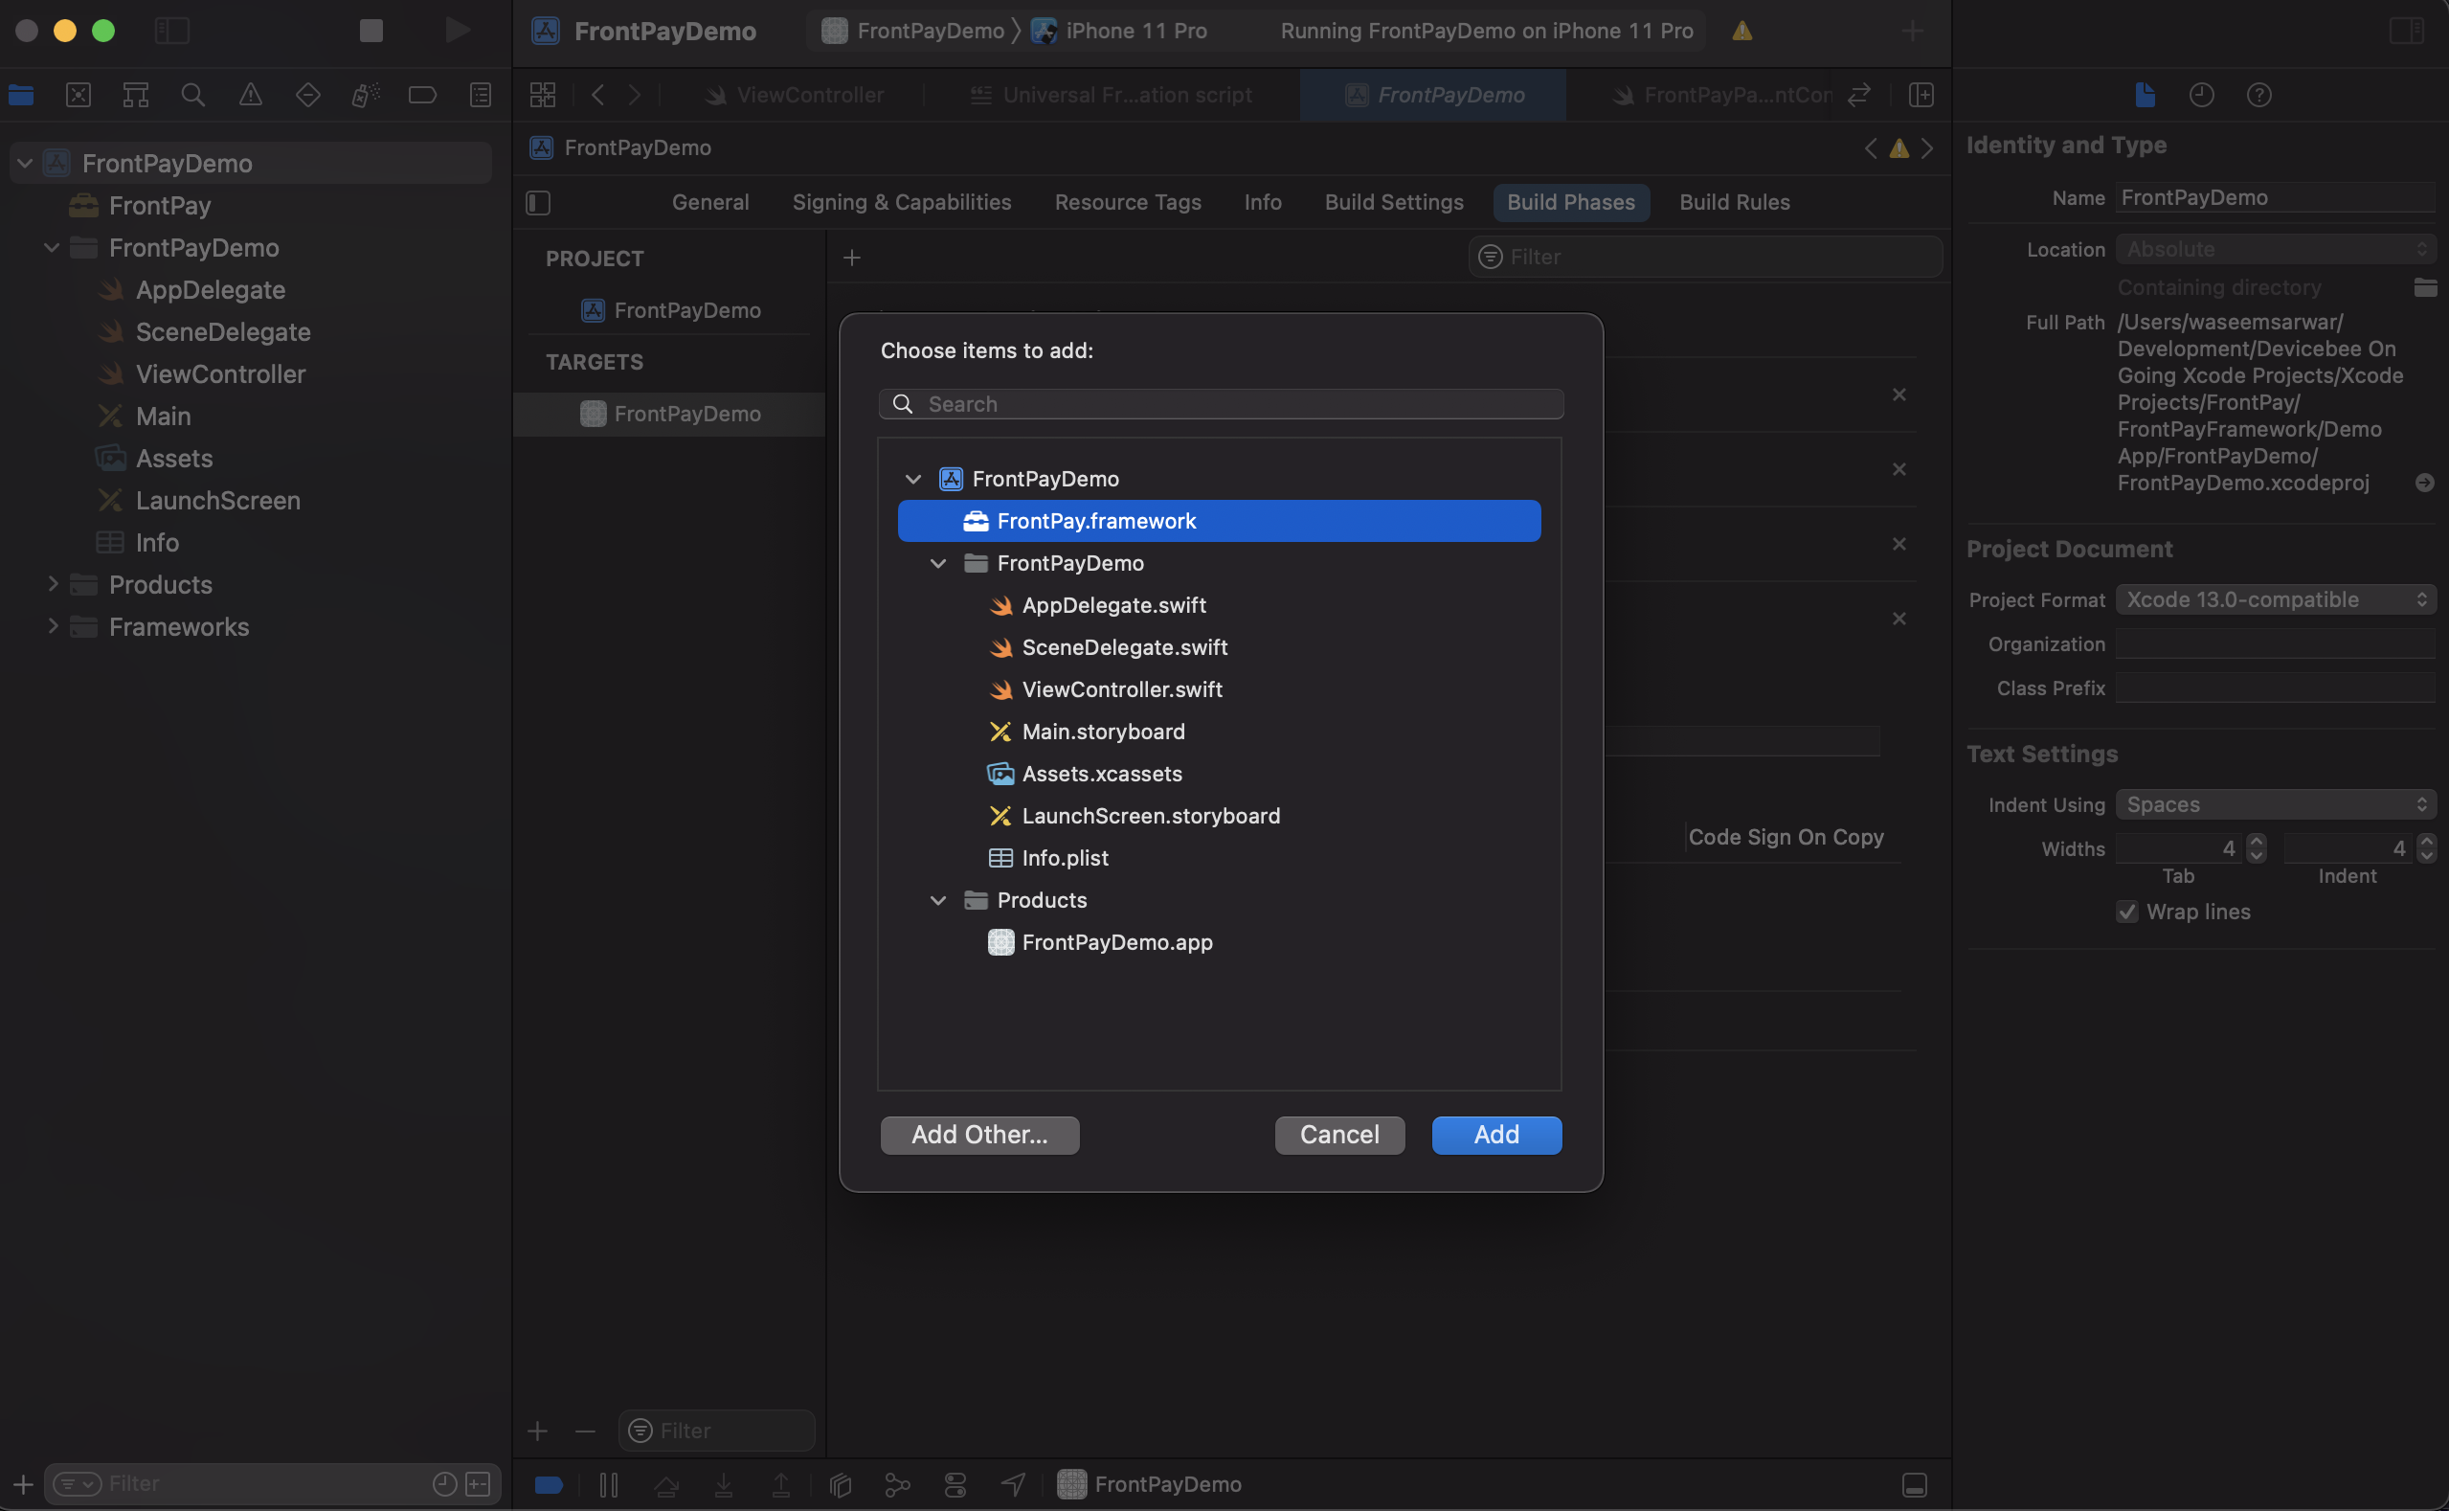Collapse the Products folder in the dialog

[x=937, y=900]
